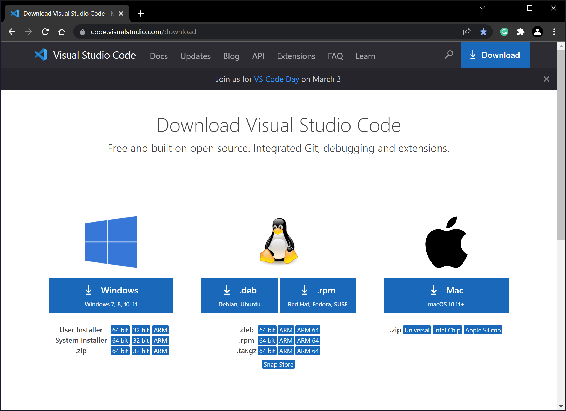The image size is (566, 411).
Task: Choose System Installer ARM
Action: (160, 340)
